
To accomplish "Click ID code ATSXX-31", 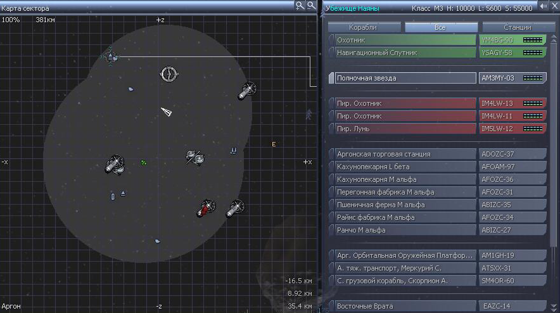I will (497, 269).
